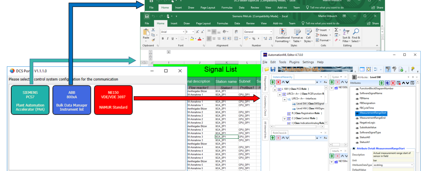
Task: Click the Clear eraser icon in Siemens PAA Editing group
Action: [x=336, y=40]
